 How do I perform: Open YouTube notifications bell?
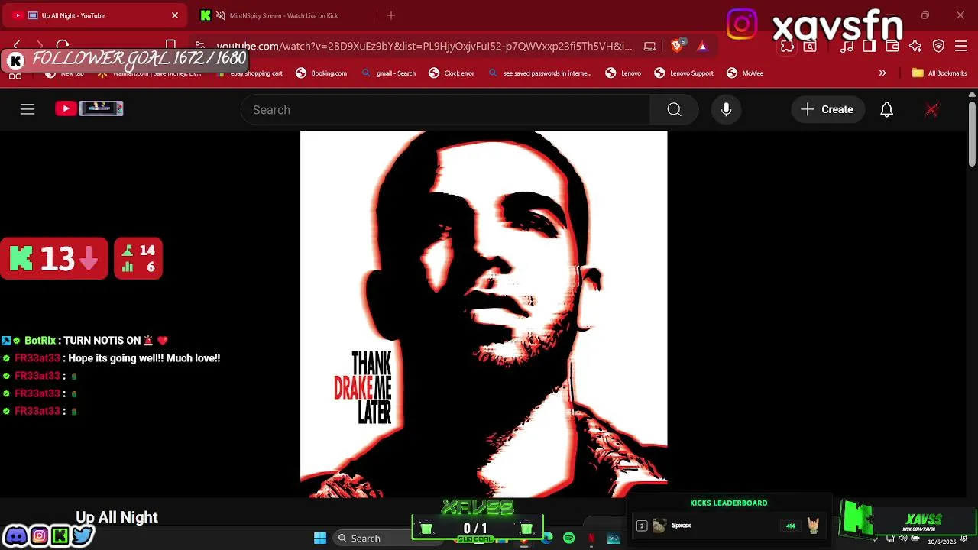tap(886, 109)
